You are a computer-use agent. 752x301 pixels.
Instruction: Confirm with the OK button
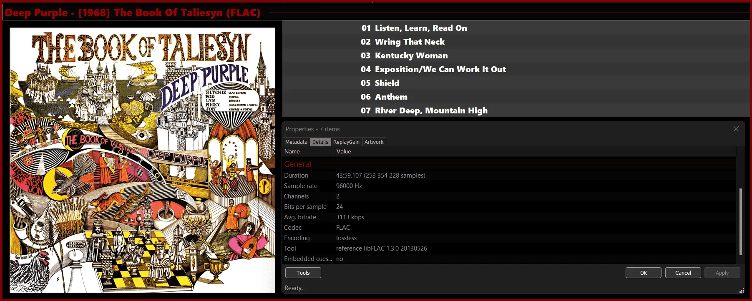click(644, 273)
